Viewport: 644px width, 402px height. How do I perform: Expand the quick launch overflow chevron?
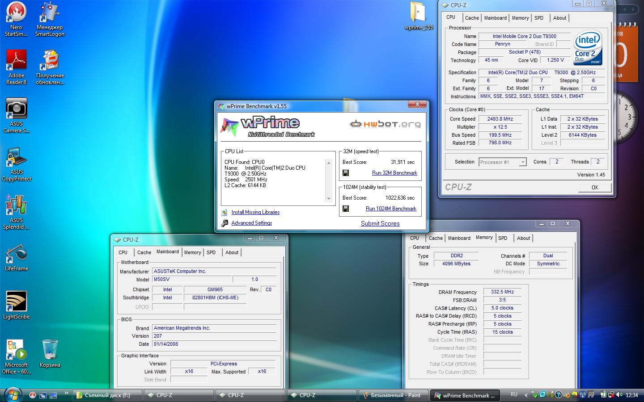pyautogui.click(x=67, y=393)
